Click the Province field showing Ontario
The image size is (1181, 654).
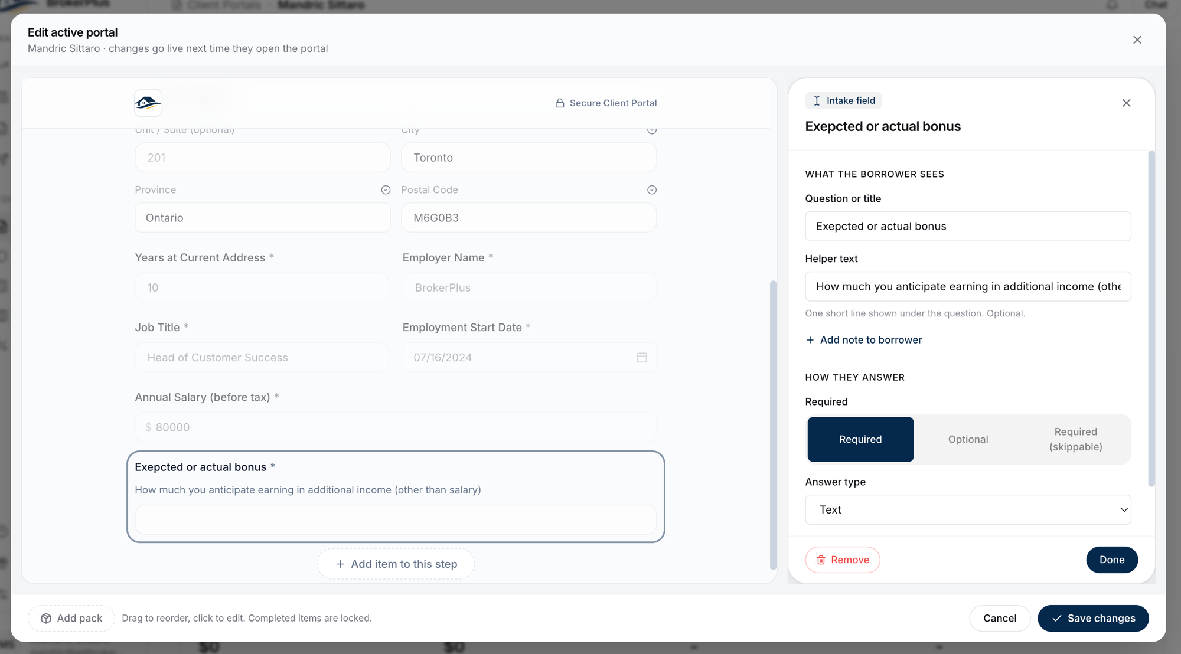click(x=262, y=218)
